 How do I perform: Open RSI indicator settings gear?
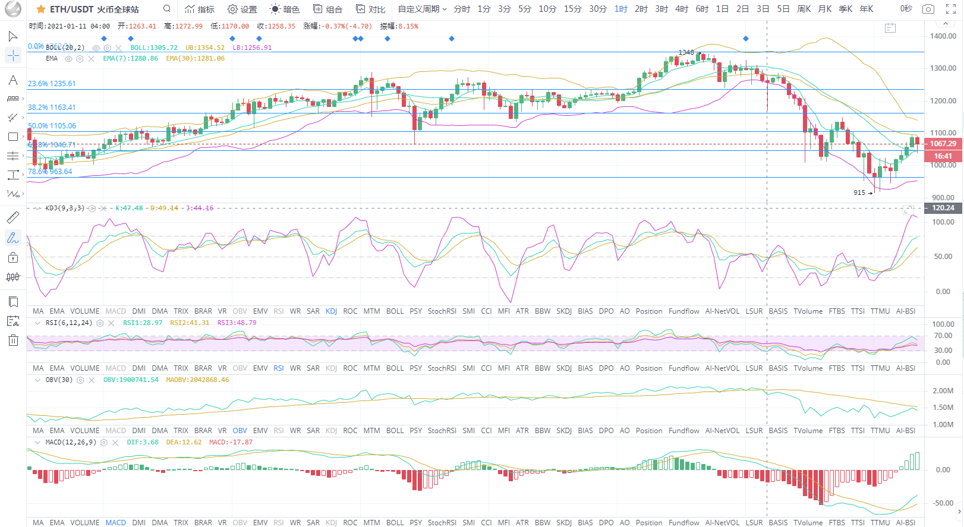[x=100, y=323]
